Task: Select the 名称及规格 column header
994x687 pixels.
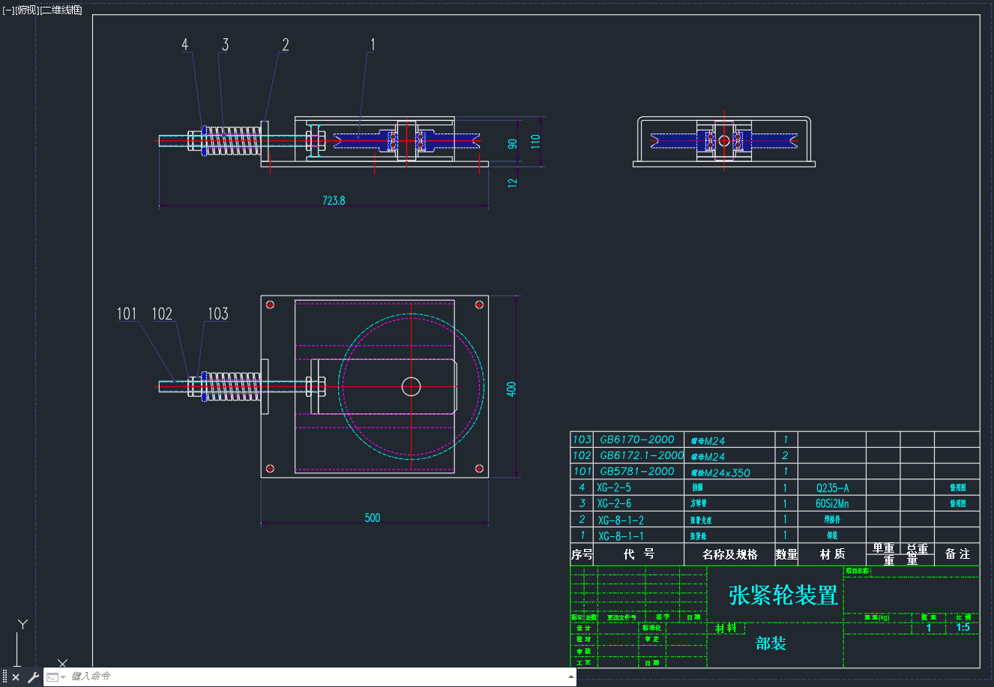Action: point(730,554)
